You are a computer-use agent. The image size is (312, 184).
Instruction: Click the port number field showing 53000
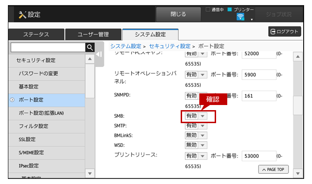click(x=259, y=156)
